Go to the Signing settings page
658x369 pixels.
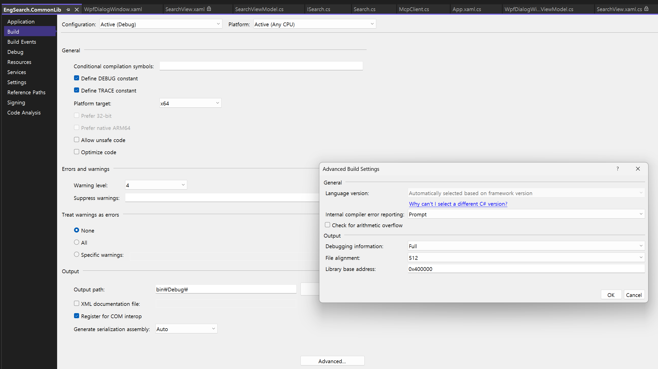click(16, 102)
